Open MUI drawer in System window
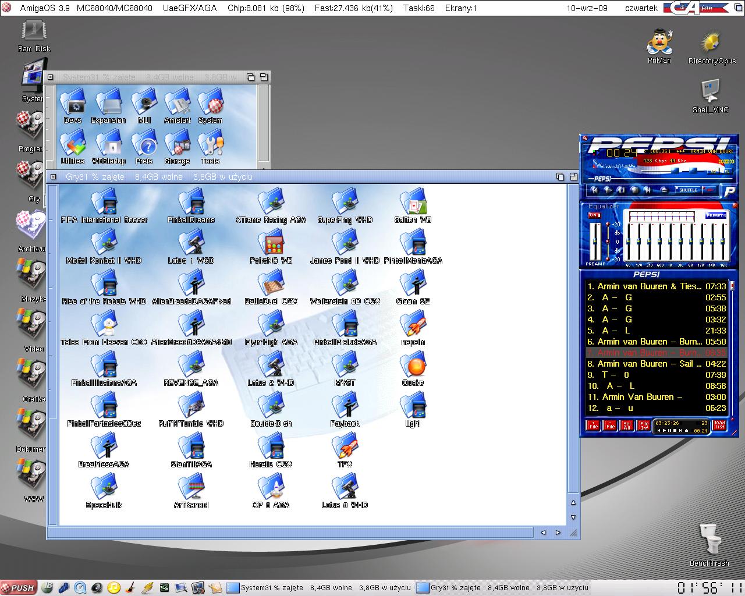This screenshot has width=745, height=596. point(144,107)
